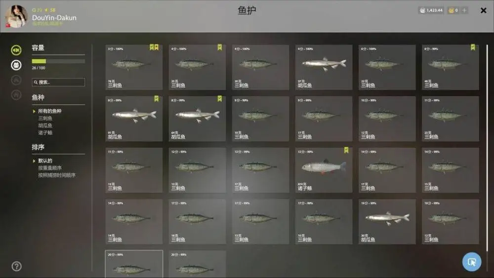Click the 搜索 search input field
This screenshot has width=494, height=278.
(x=58, y=82)
